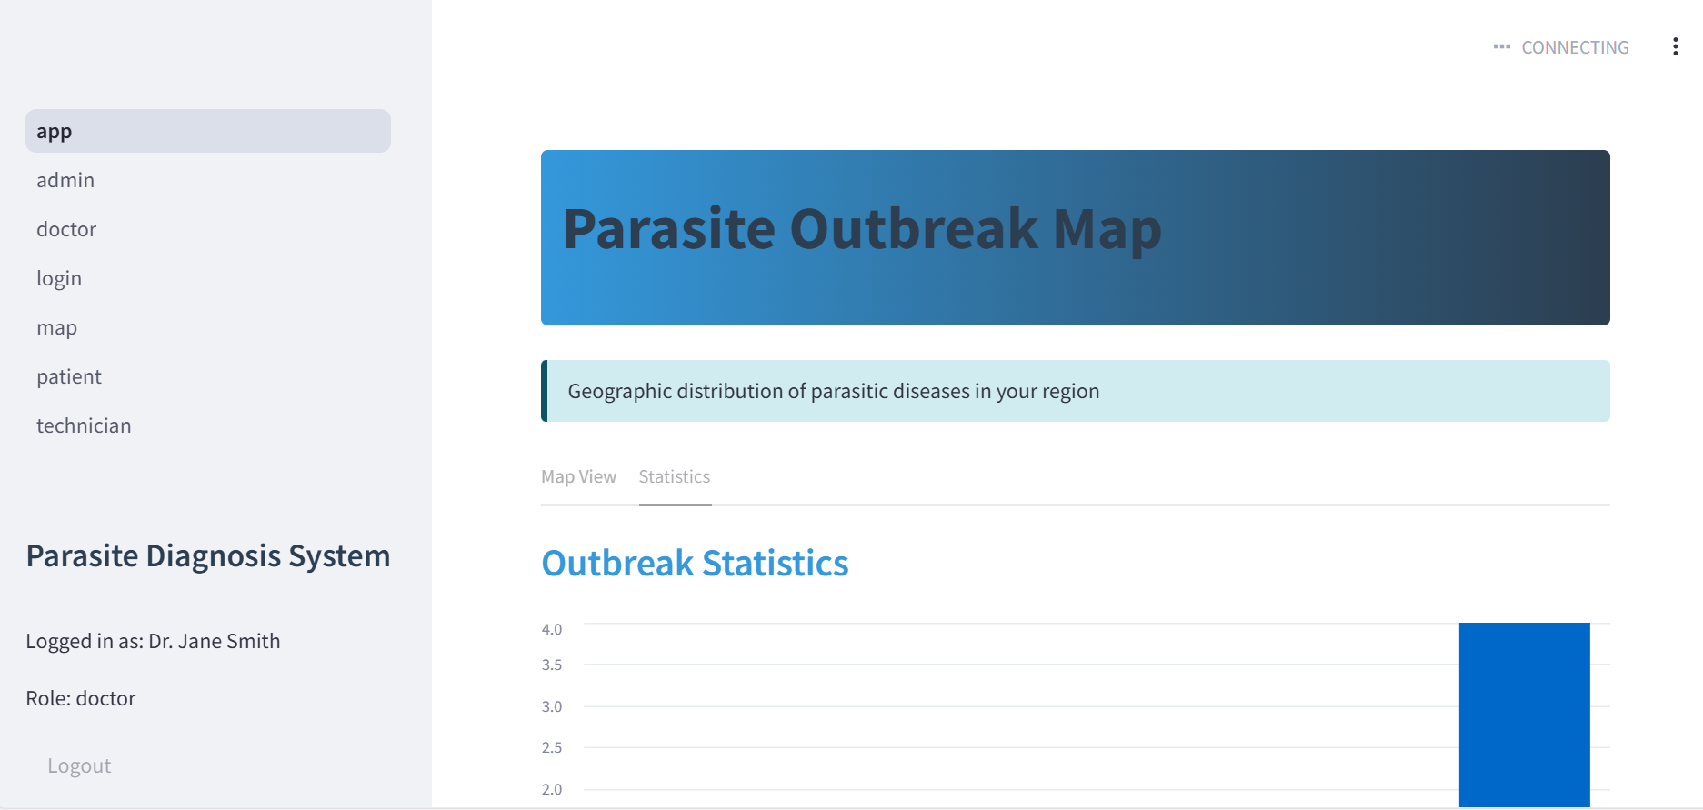Click the 'Role: doctor' text
Screen dimensions: 1703x810
point(80,698)
